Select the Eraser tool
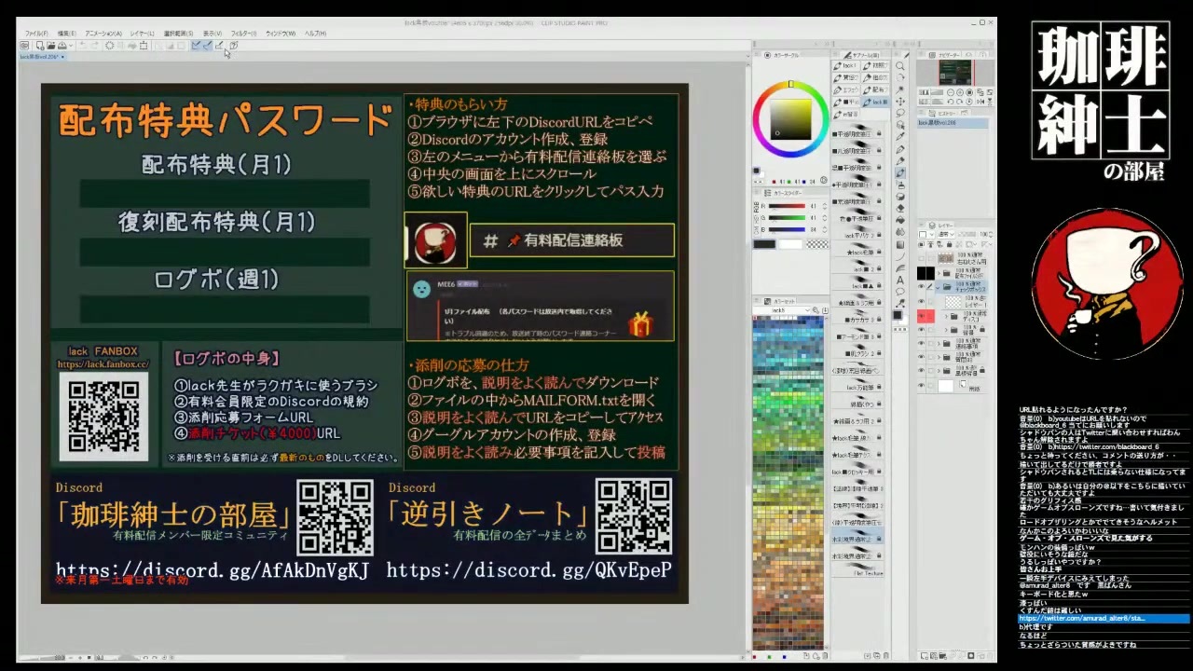 pos(900,208)
